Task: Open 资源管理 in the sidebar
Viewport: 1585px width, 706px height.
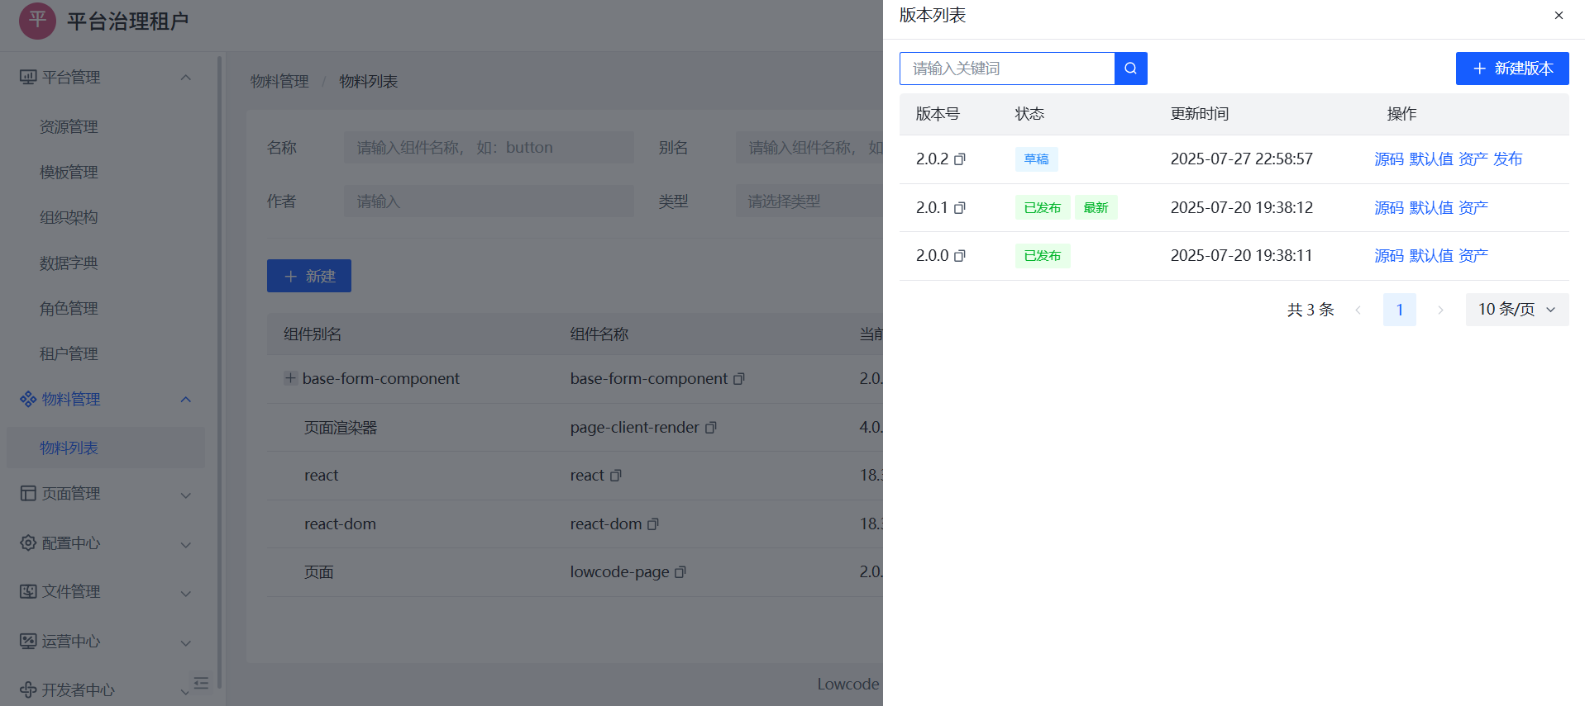Action: (x=69, y=127)
